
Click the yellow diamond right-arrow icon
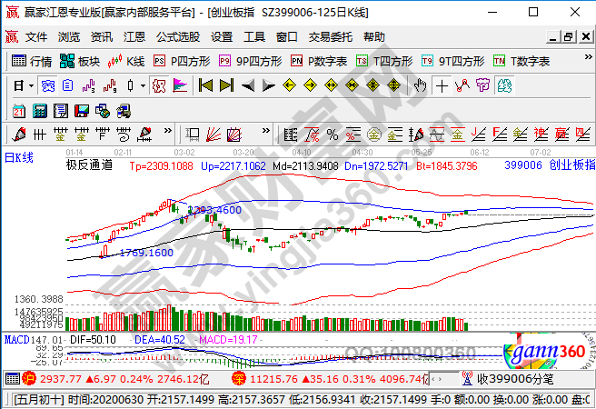tap(310, 86)
